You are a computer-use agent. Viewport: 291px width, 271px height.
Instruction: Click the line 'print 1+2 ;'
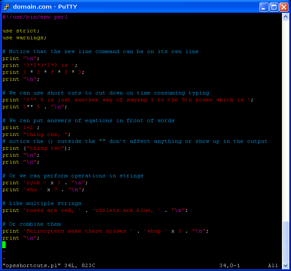click(21, 128)
